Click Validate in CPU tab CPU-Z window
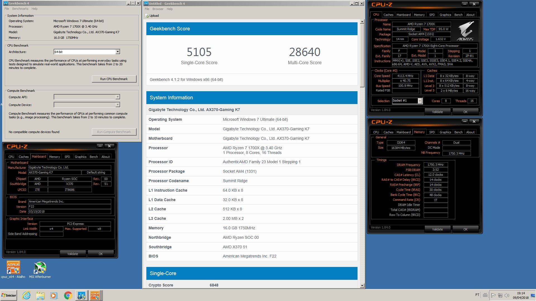Image resolution: width=536 pixels, height=301 pixels. [437, 112]
